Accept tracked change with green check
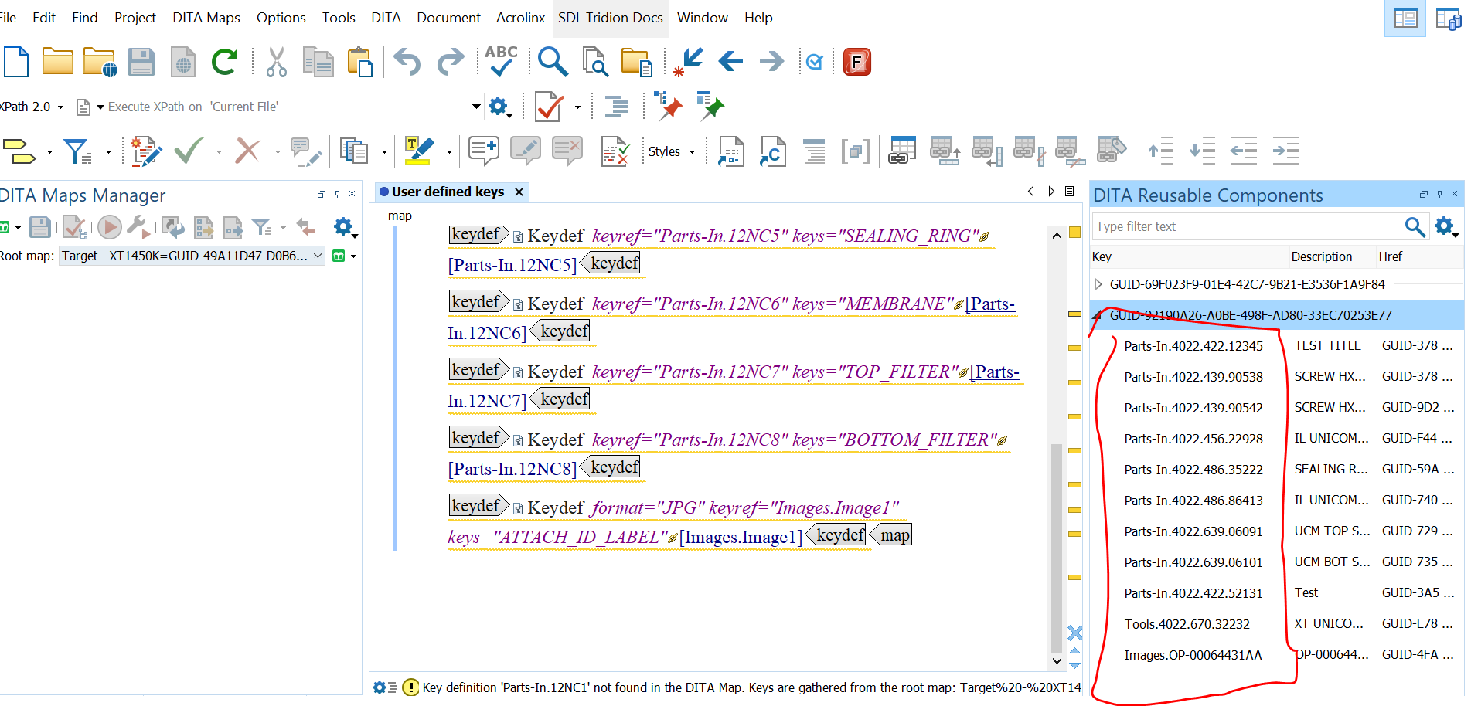1471x706 pixels. pyautogui.click(x=189, y=151)
